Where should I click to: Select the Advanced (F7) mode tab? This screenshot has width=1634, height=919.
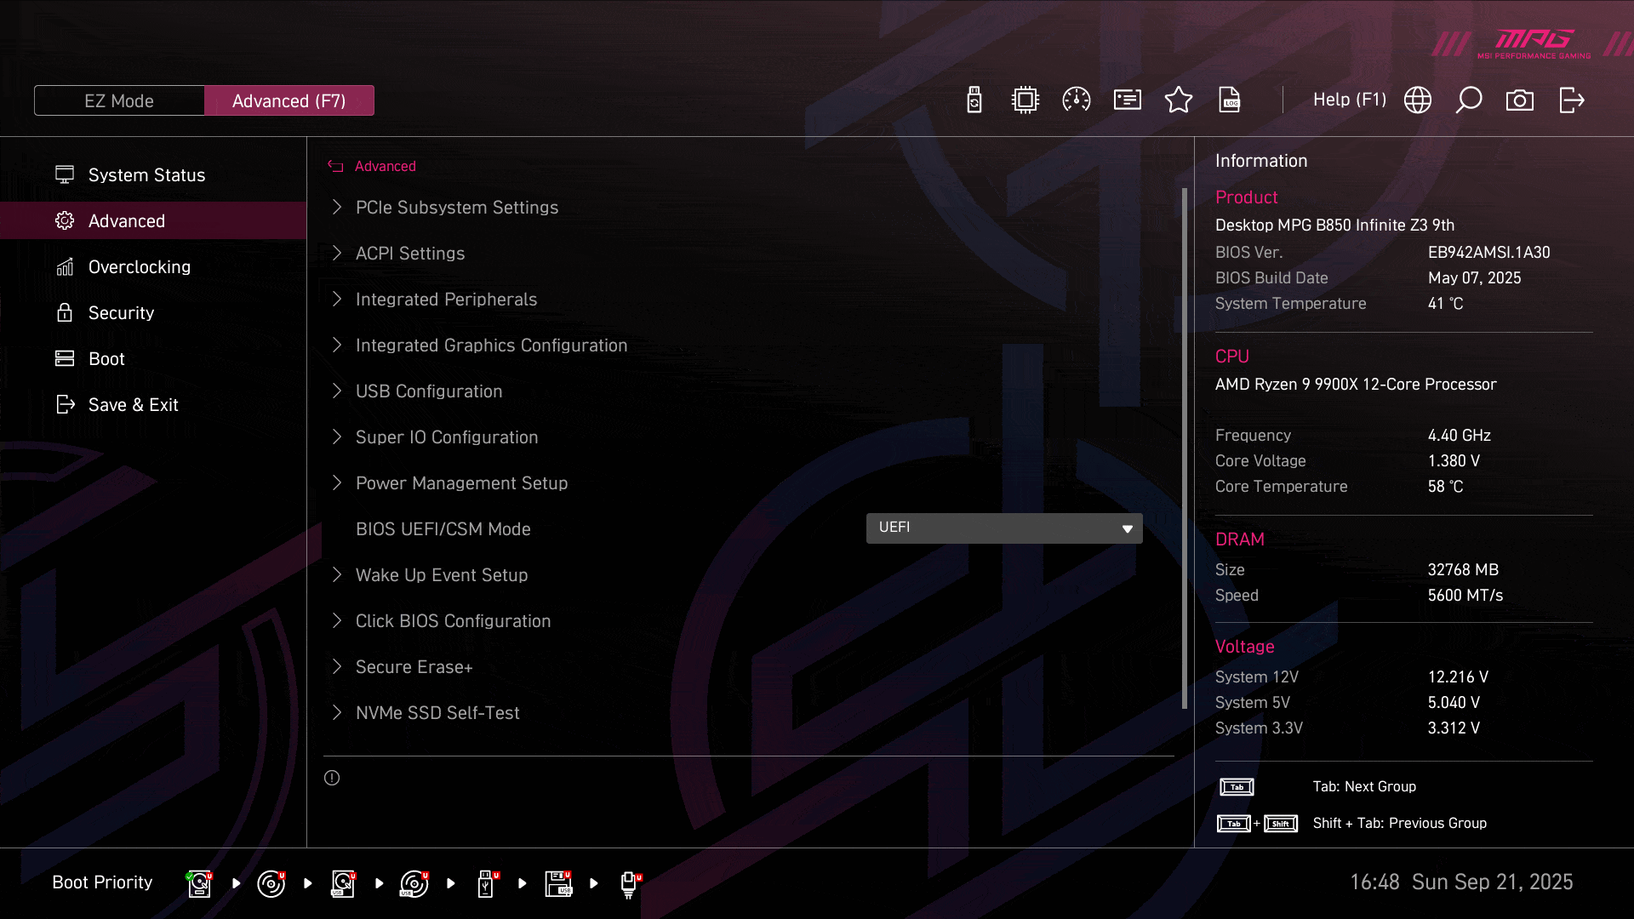tap(289, 100)
